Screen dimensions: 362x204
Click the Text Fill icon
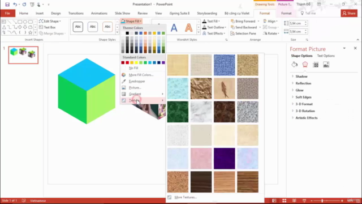tap(204, 21)
